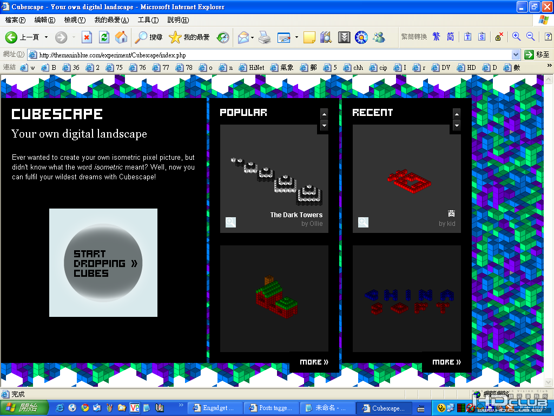Screen dimensions: 554x416
Task: Click Popular list scroll down arrow
Action: (x=325, y=126)
